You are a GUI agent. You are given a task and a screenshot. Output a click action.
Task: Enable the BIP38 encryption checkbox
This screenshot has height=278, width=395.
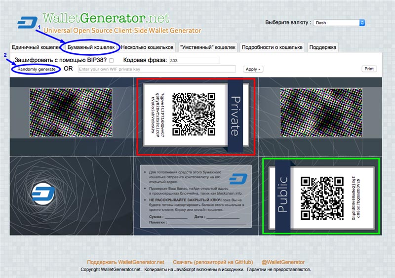[x=112, y=60]
